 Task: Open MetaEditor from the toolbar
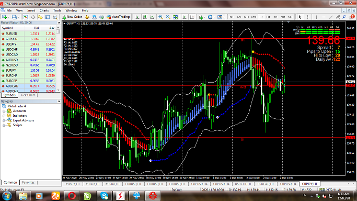pos(87,17)
